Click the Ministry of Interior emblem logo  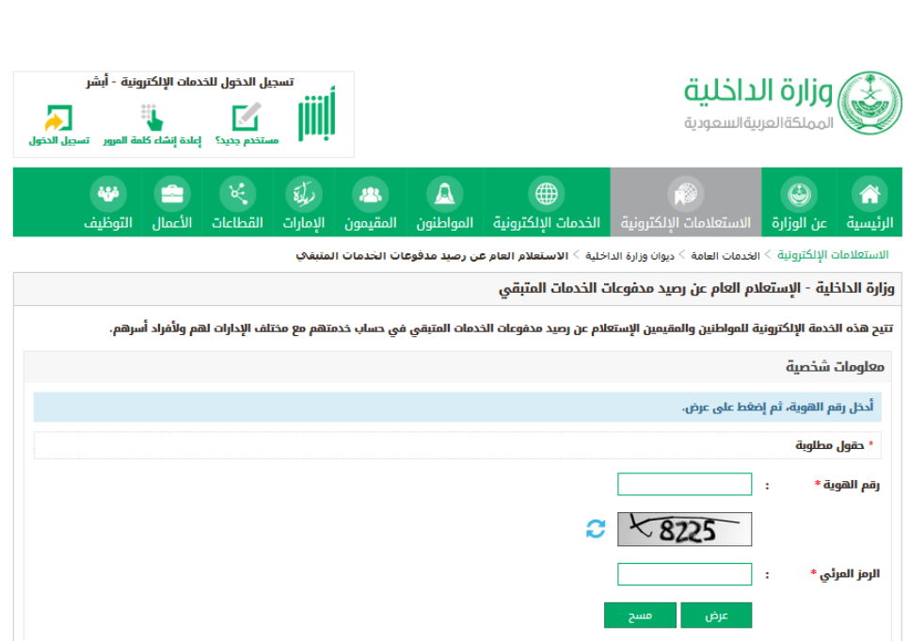(869, 104)
